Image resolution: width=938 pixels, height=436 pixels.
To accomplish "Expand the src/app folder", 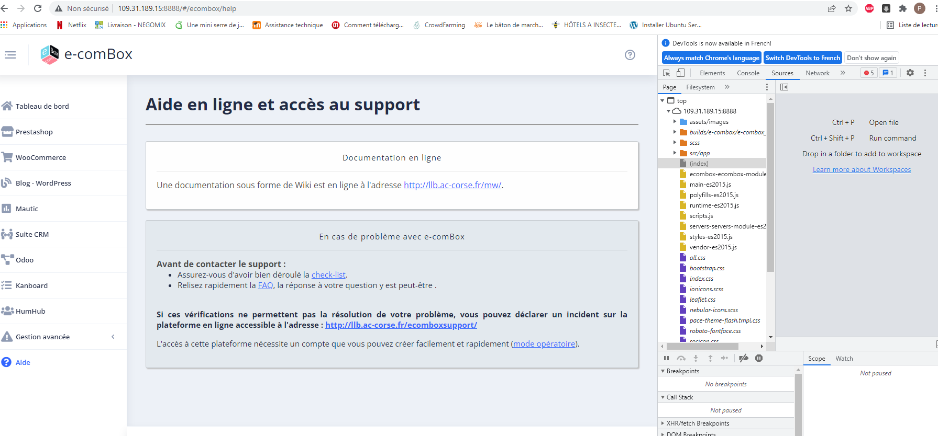I will (x=675, y=153).
